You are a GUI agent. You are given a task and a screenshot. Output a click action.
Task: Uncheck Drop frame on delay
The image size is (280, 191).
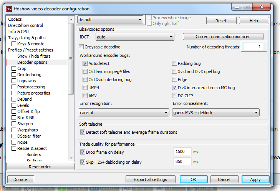[83, 152]
